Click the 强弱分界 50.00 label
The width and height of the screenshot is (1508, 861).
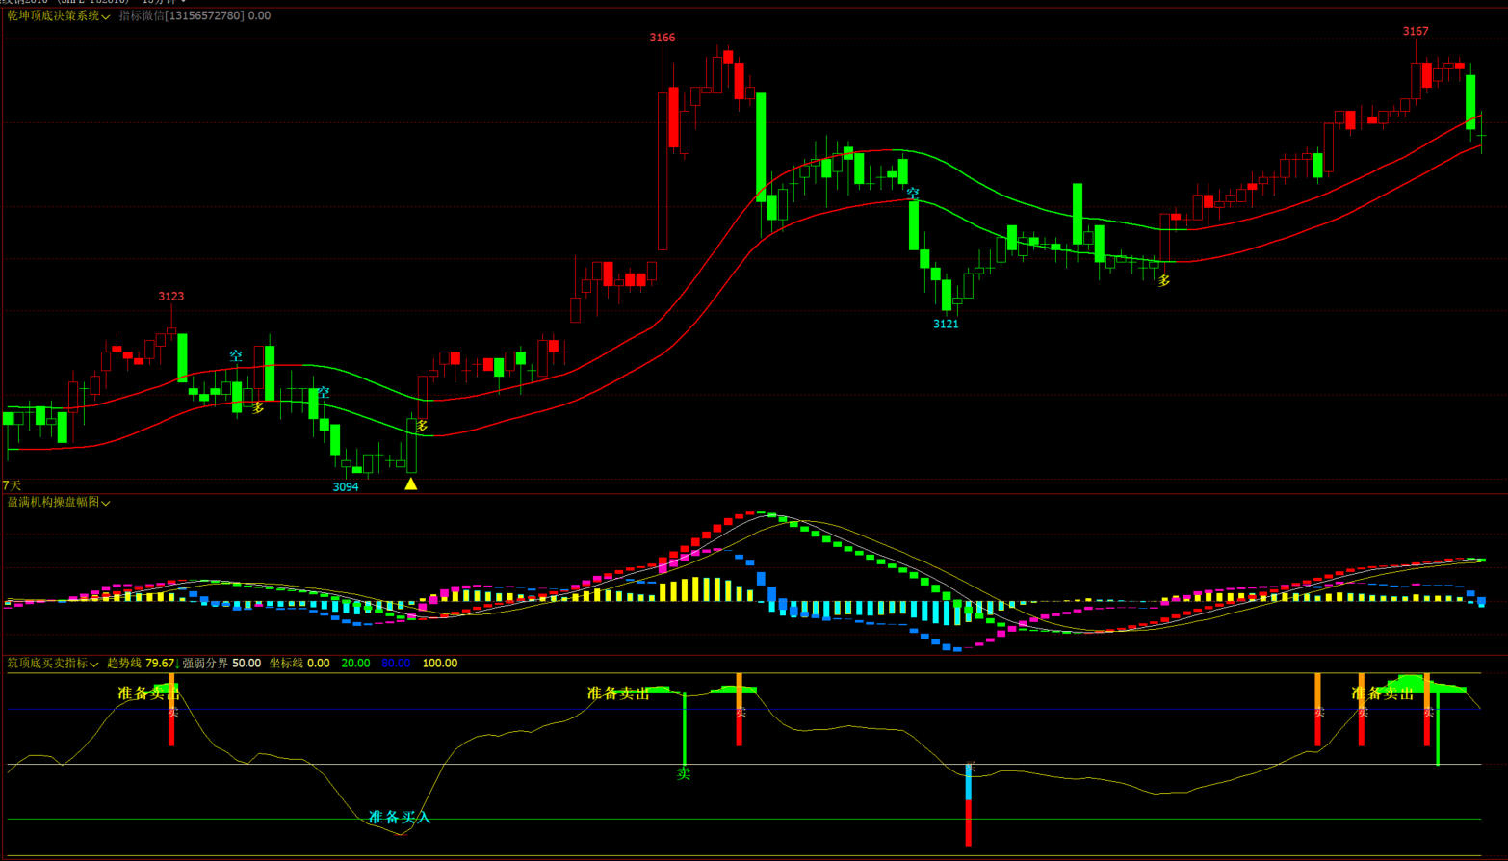(x=221, y=664)
